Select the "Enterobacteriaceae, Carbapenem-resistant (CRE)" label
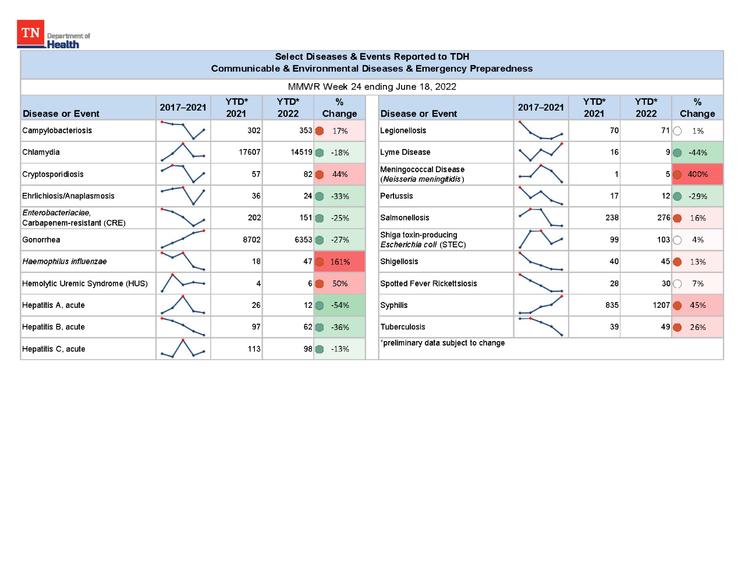Viewport: 745px width, 568px height. coord(74,218)
